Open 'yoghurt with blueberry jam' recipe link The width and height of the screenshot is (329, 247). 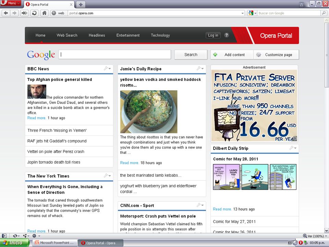click(x=158, y=189)
